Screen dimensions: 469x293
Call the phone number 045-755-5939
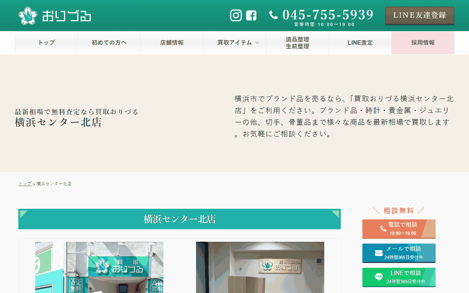(328, 15)
